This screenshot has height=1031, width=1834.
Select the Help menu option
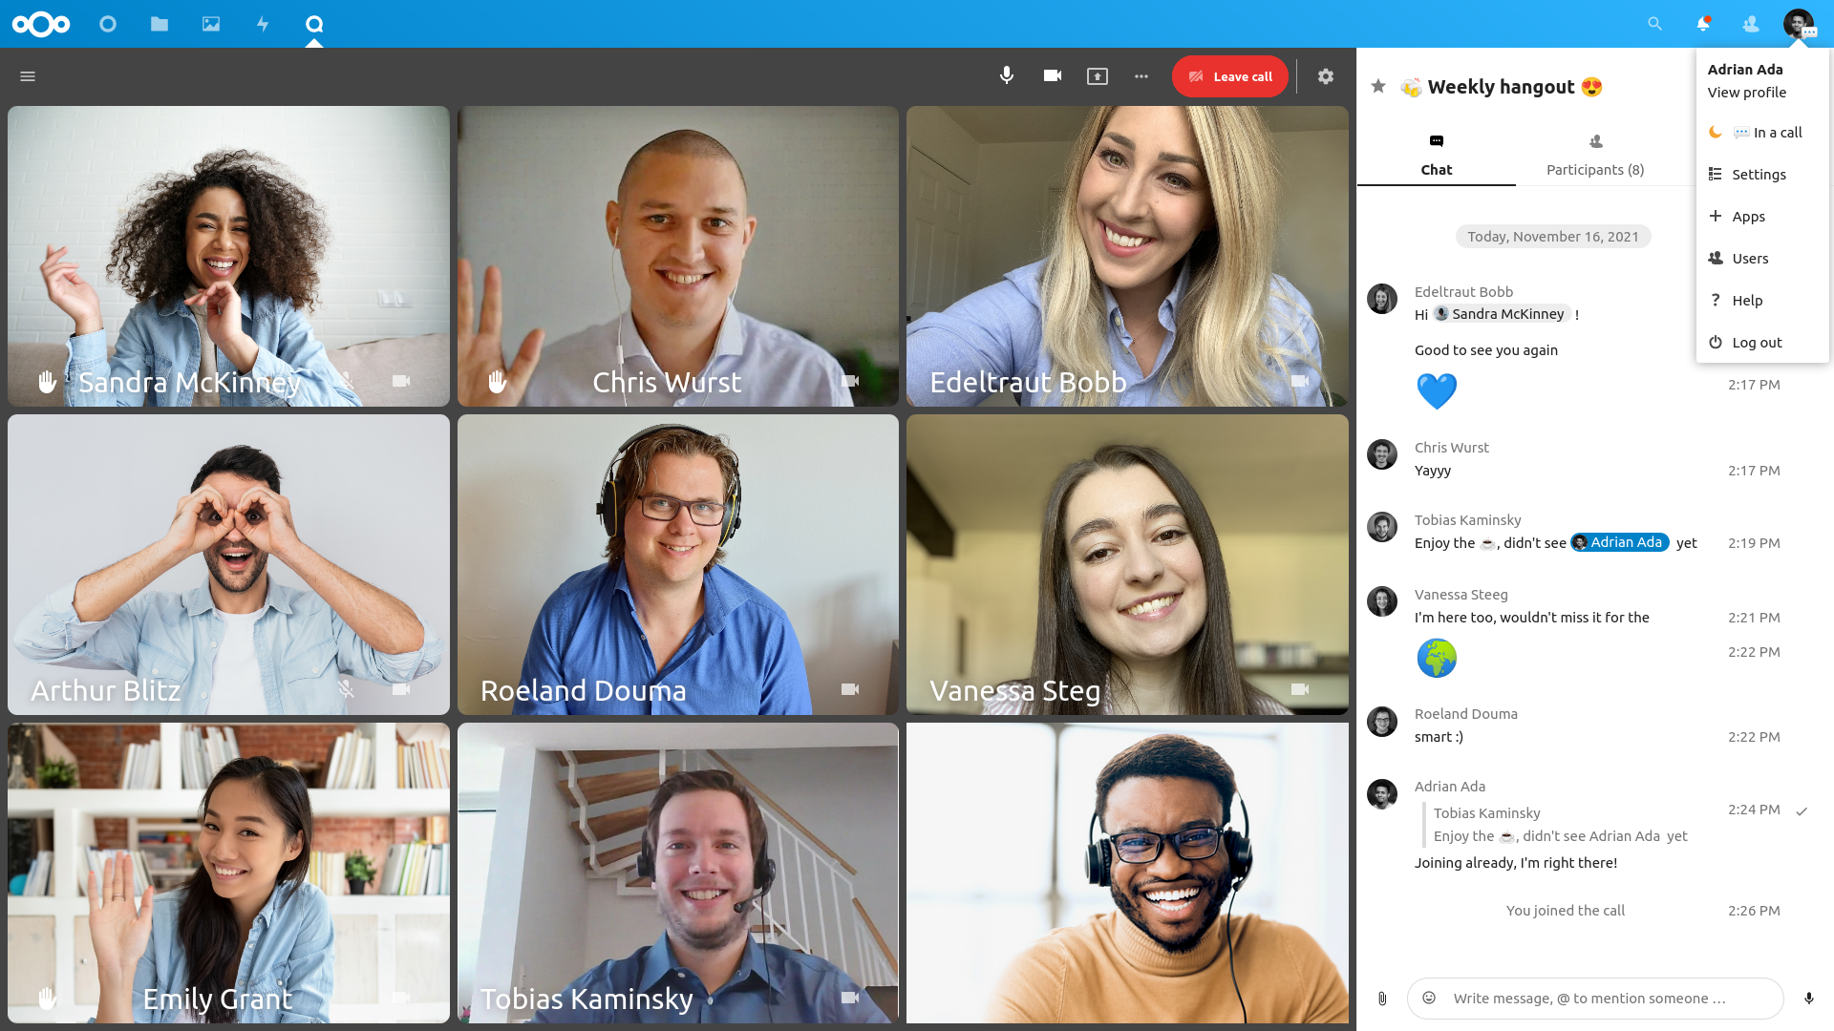[1747, 300]
